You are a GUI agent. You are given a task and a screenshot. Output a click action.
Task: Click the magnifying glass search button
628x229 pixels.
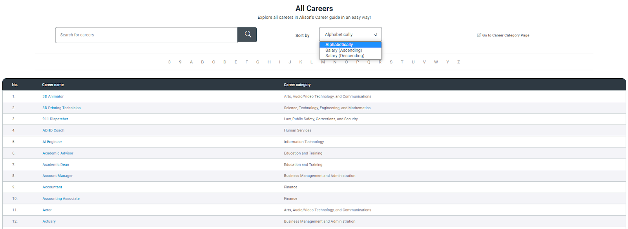247,35
